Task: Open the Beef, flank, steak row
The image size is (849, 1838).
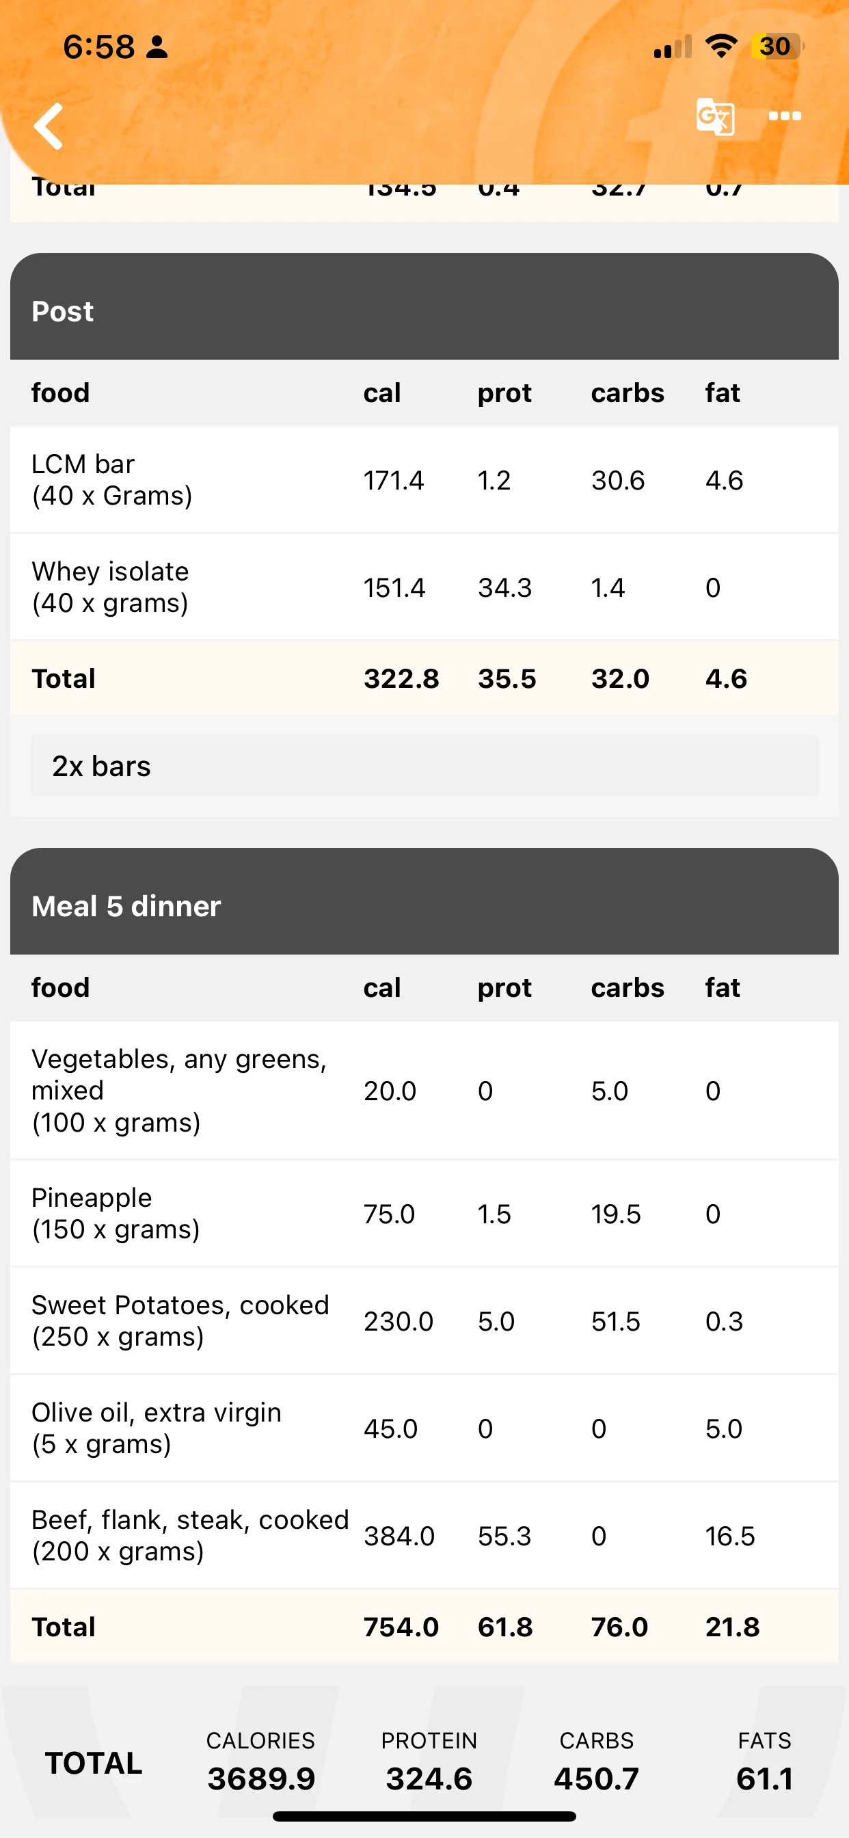Action: [424, 1536]
